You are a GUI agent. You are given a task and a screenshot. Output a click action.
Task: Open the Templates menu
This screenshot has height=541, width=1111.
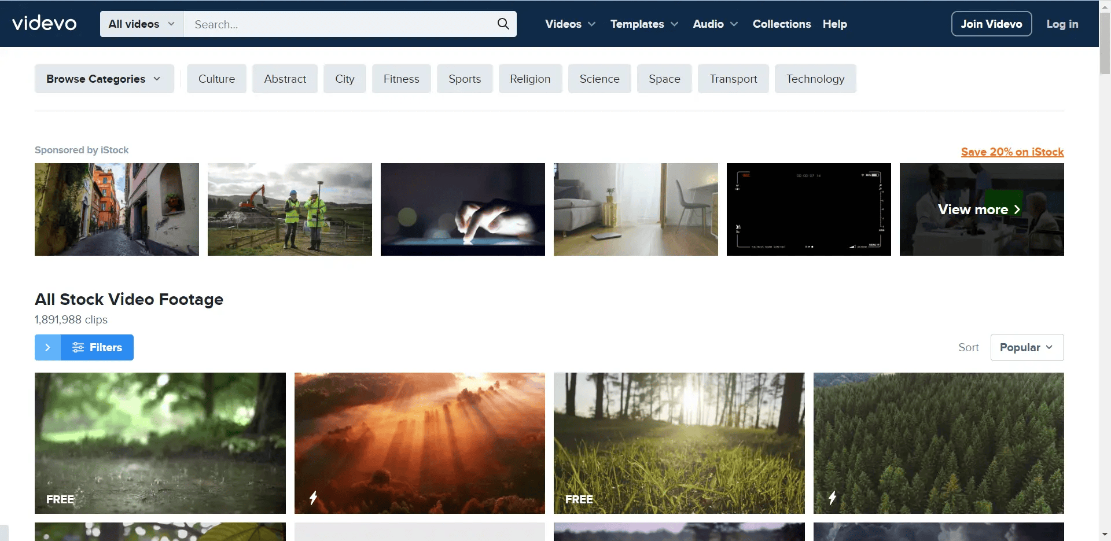pyautogui.click(x=644, y=24)
